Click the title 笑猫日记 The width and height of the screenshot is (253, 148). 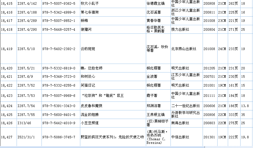coord(88,85)
